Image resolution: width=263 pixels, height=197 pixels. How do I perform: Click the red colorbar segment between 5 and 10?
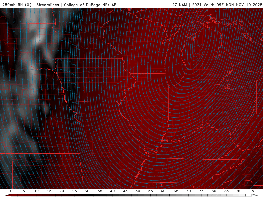(x=30, y=195)
